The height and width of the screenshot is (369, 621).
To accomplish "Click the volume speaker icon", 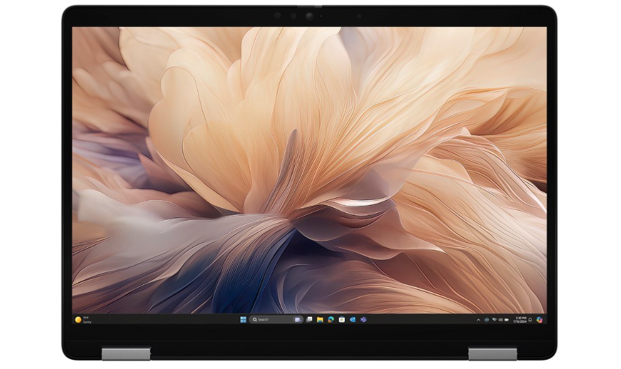I will point(501,319).
